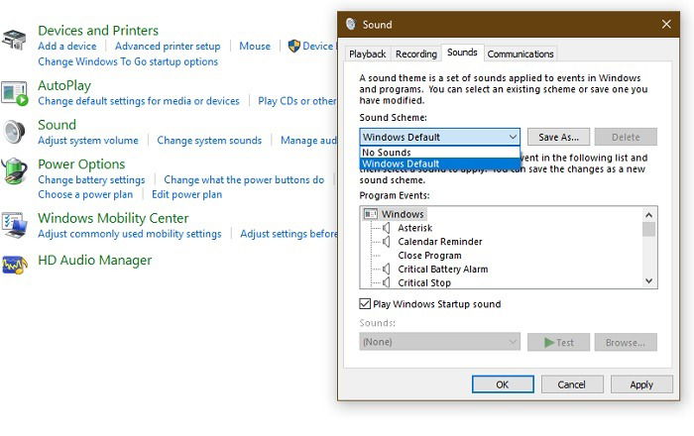Select the Asterisk program event
694x436 pixels.
(414, 228)
